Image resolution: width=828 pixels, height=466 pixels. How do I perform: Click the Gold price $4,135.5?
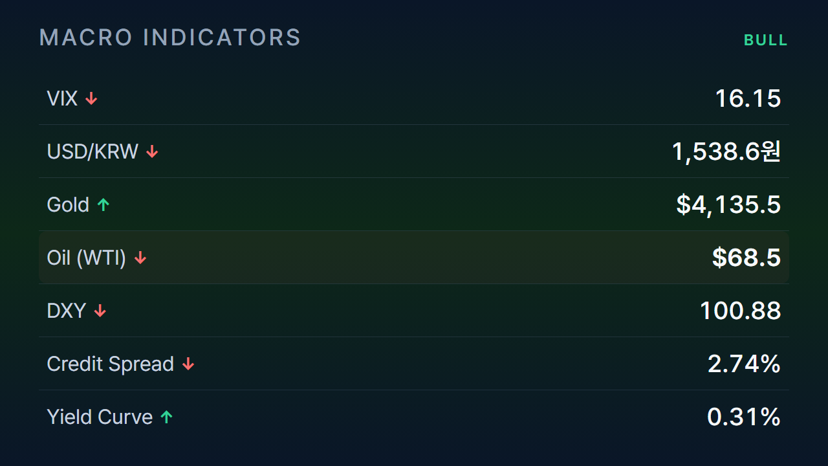tap(728, 205)
